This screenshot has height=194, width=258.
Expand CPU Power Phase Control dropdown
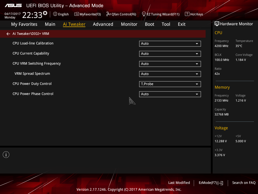tap(170, 94)
